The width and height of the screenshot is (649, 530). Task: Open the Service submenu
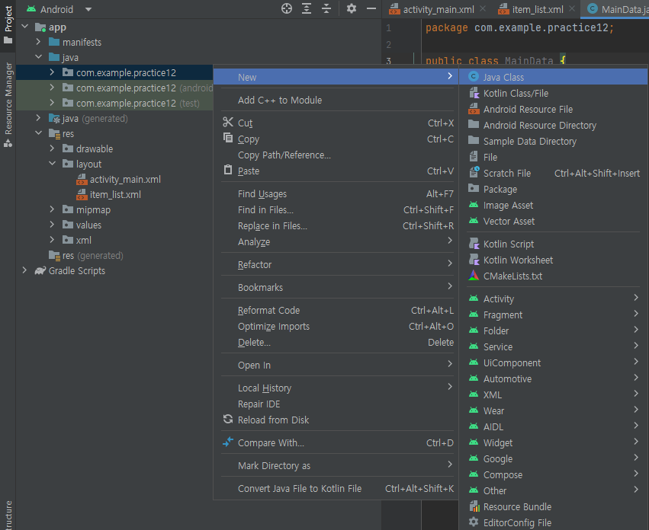tap(554, 346)
